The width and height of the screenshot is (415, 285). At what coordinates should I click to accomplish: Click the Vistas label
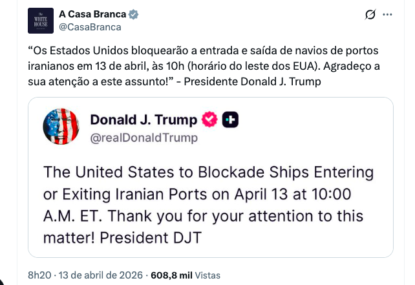point(207,275)
